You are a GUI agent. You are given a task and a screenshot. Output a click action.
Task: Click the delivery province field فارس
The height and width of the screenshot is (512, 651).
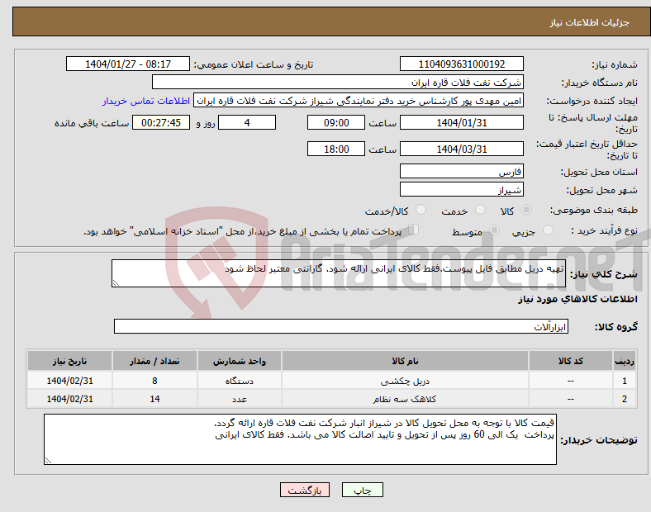pos(462,172)
